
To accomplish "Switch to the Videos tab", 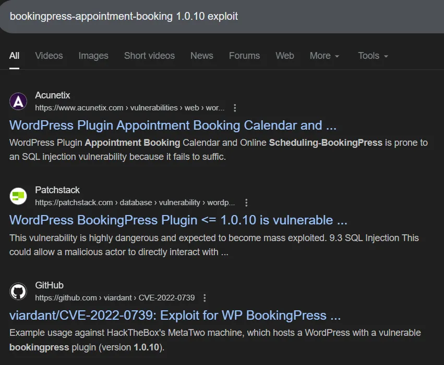I will point(49,56).
